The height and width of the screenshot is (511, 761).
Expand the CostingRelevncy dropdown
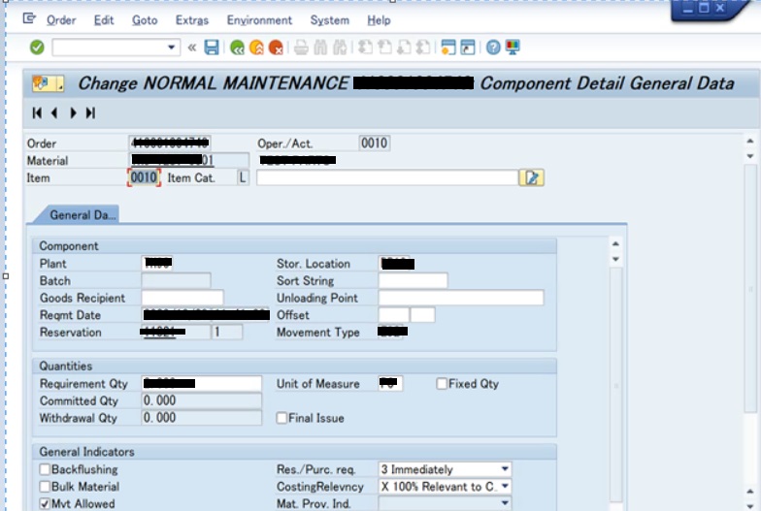tap(505, 487)
